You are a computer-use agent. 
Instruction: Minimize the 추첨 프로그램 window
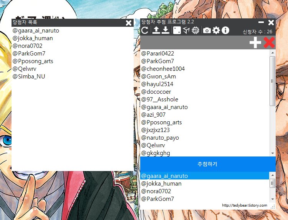coord(261,22)
